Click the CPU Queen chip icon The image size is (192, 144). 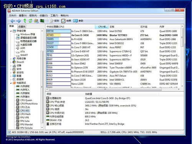(18, 100)
